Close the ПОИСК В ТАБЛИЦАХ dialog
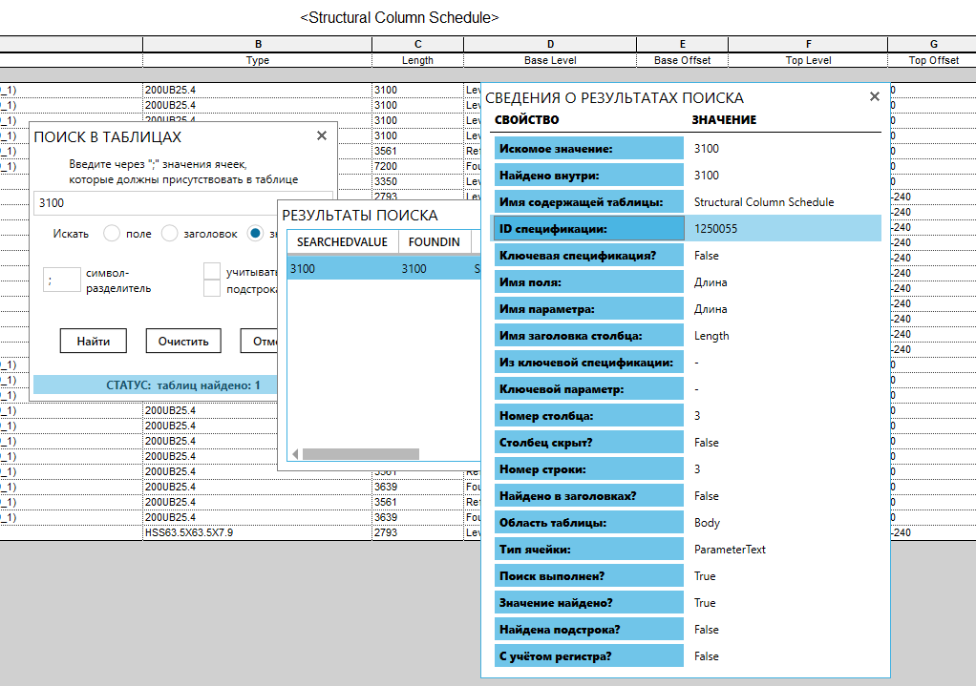976x686 pixels. pos(321,135)
